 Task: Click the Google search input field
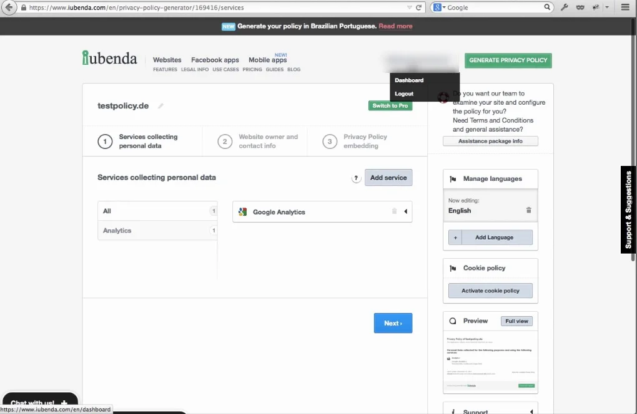pos(495,7)
